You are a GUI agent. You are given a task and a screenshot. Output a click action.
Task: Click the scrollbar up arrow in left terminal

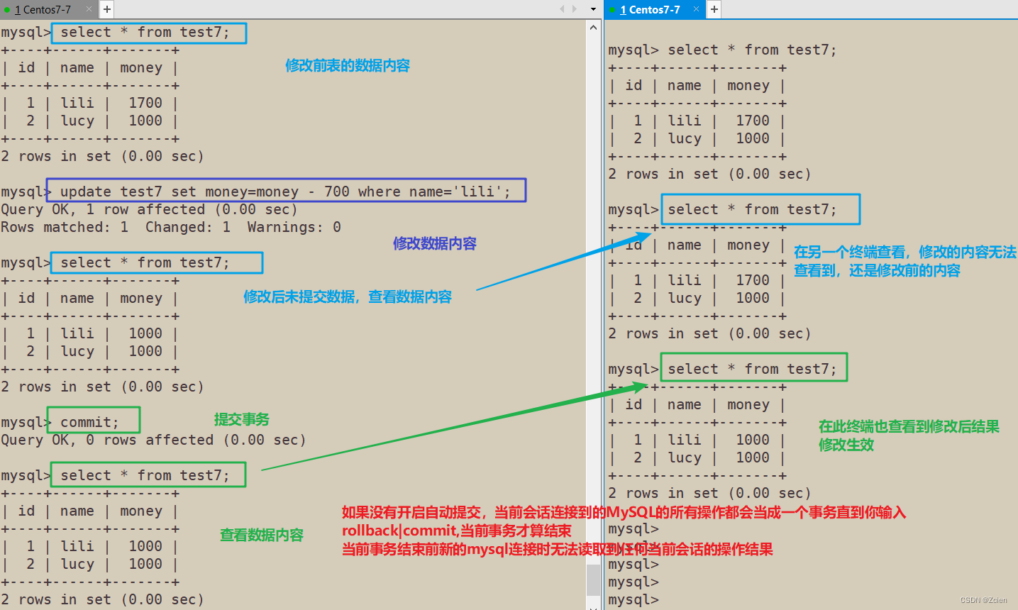coord(594,27)
